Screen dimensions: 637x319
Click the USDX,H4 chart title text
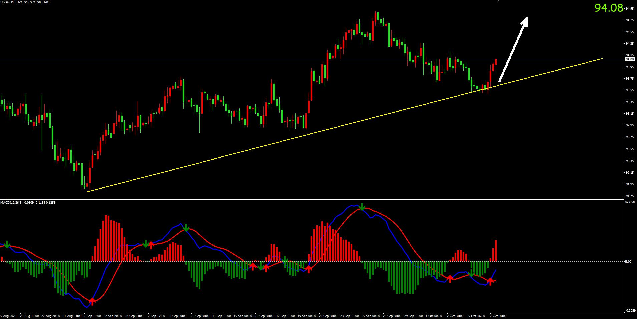[7, 2]
